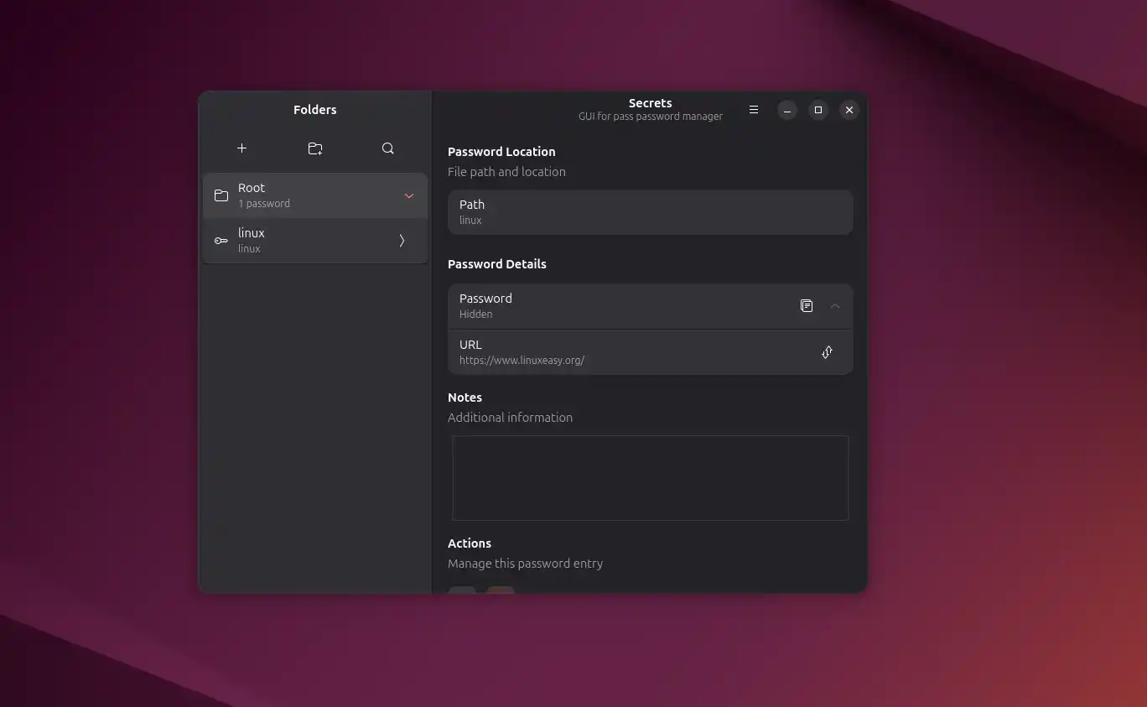Click the https://www.linuxeasy.org/ URL text

(522, 361)
